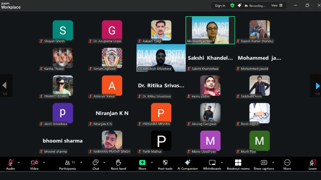
Task: Unmute the microphone with Audio button
Action: (x=11, y=165)
